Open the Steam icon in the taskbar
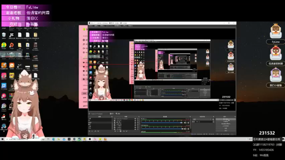This screenshot has width=285, height=160. click(79, 139)
